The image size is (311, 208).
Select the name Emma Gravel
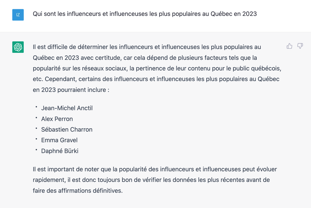tap(59, 140)
